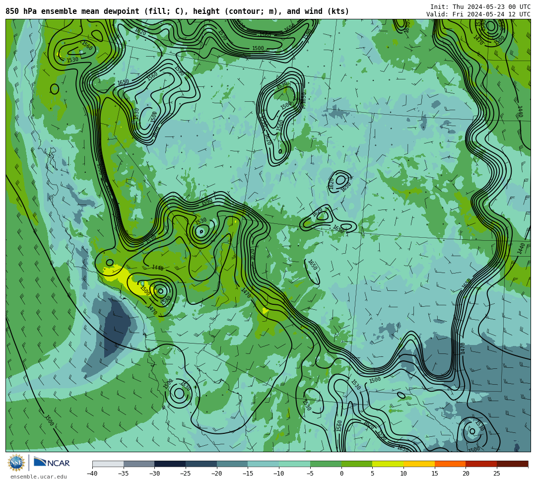Click the 25 colorbar label

497,474
